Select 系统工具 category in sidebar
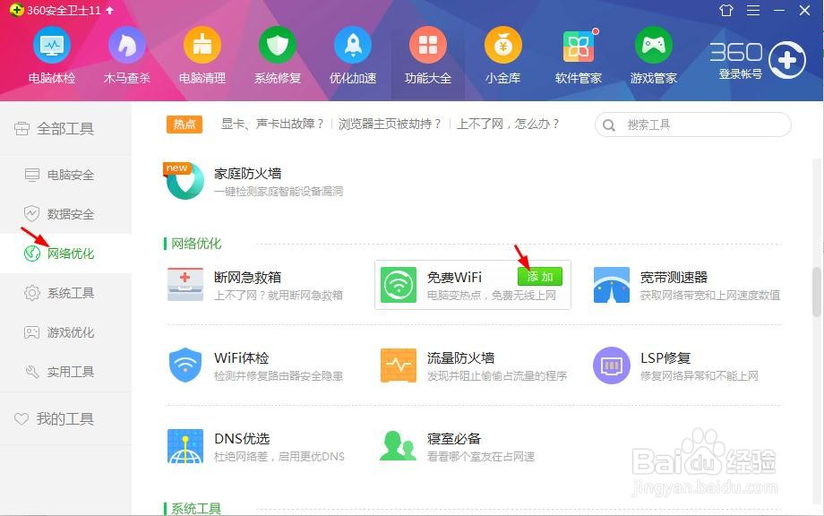 (x=65, y=293)
